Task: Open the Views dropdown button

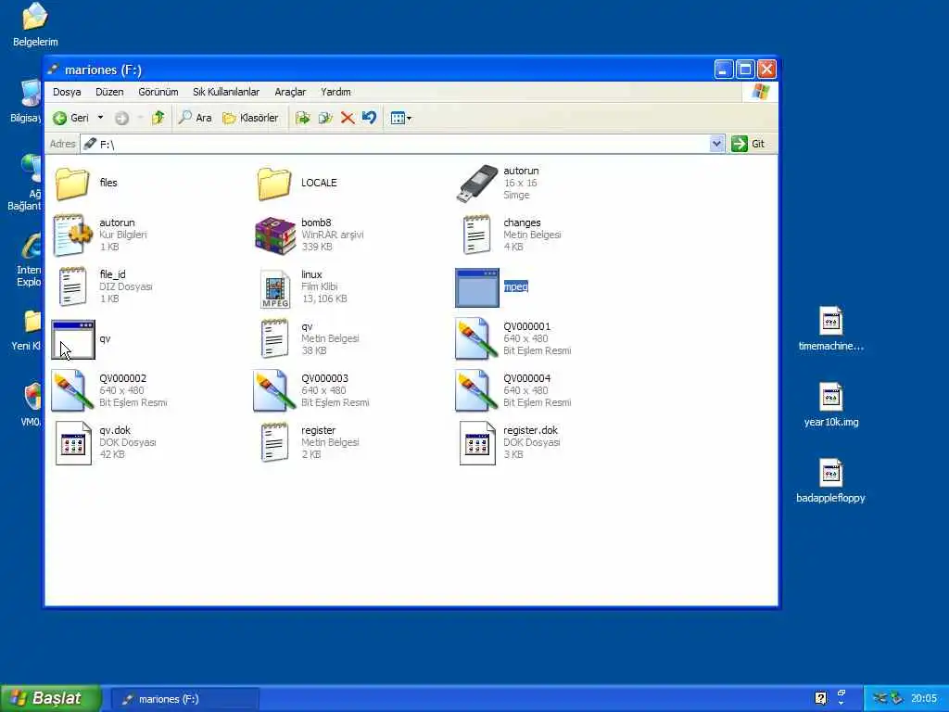Action: tap(400, 118)
